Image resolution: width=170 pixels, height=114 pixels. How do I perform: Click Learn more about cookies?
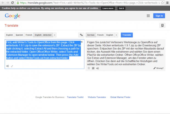pyautogui.click(x=108, y=8)
